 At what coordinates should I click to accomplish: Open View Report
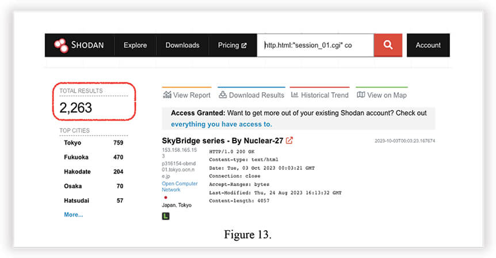pyautogui.click(x=186, y=95)
